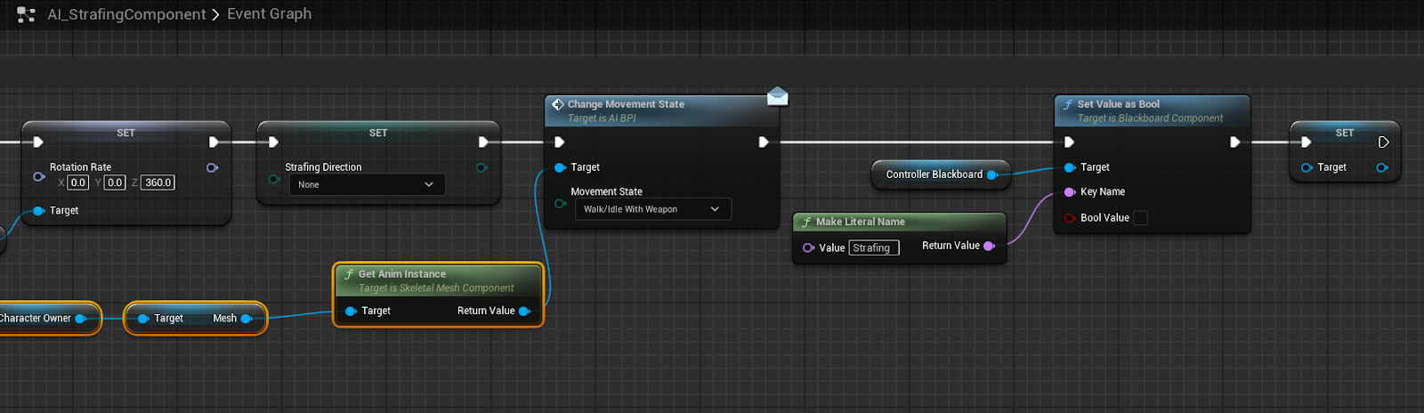
Task: Click unconnected exec output pin of rightmost SET
Action: point(1384,142)
